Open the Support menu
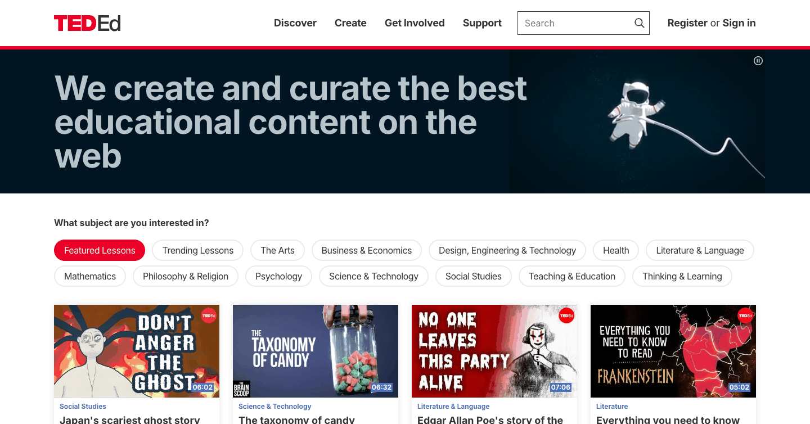This screenshot has width=810, height=424. click(x=482, y=23)
